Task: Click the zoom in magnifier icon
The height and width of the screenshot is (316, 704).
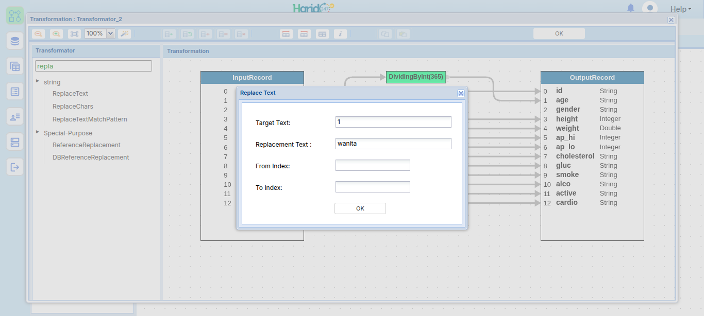Action: 56,34
